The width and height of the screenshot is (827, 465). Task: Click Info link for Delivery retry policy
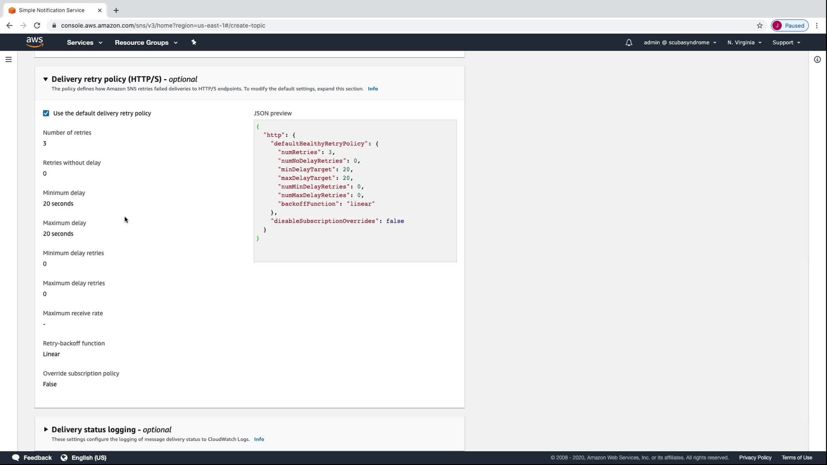373,89
